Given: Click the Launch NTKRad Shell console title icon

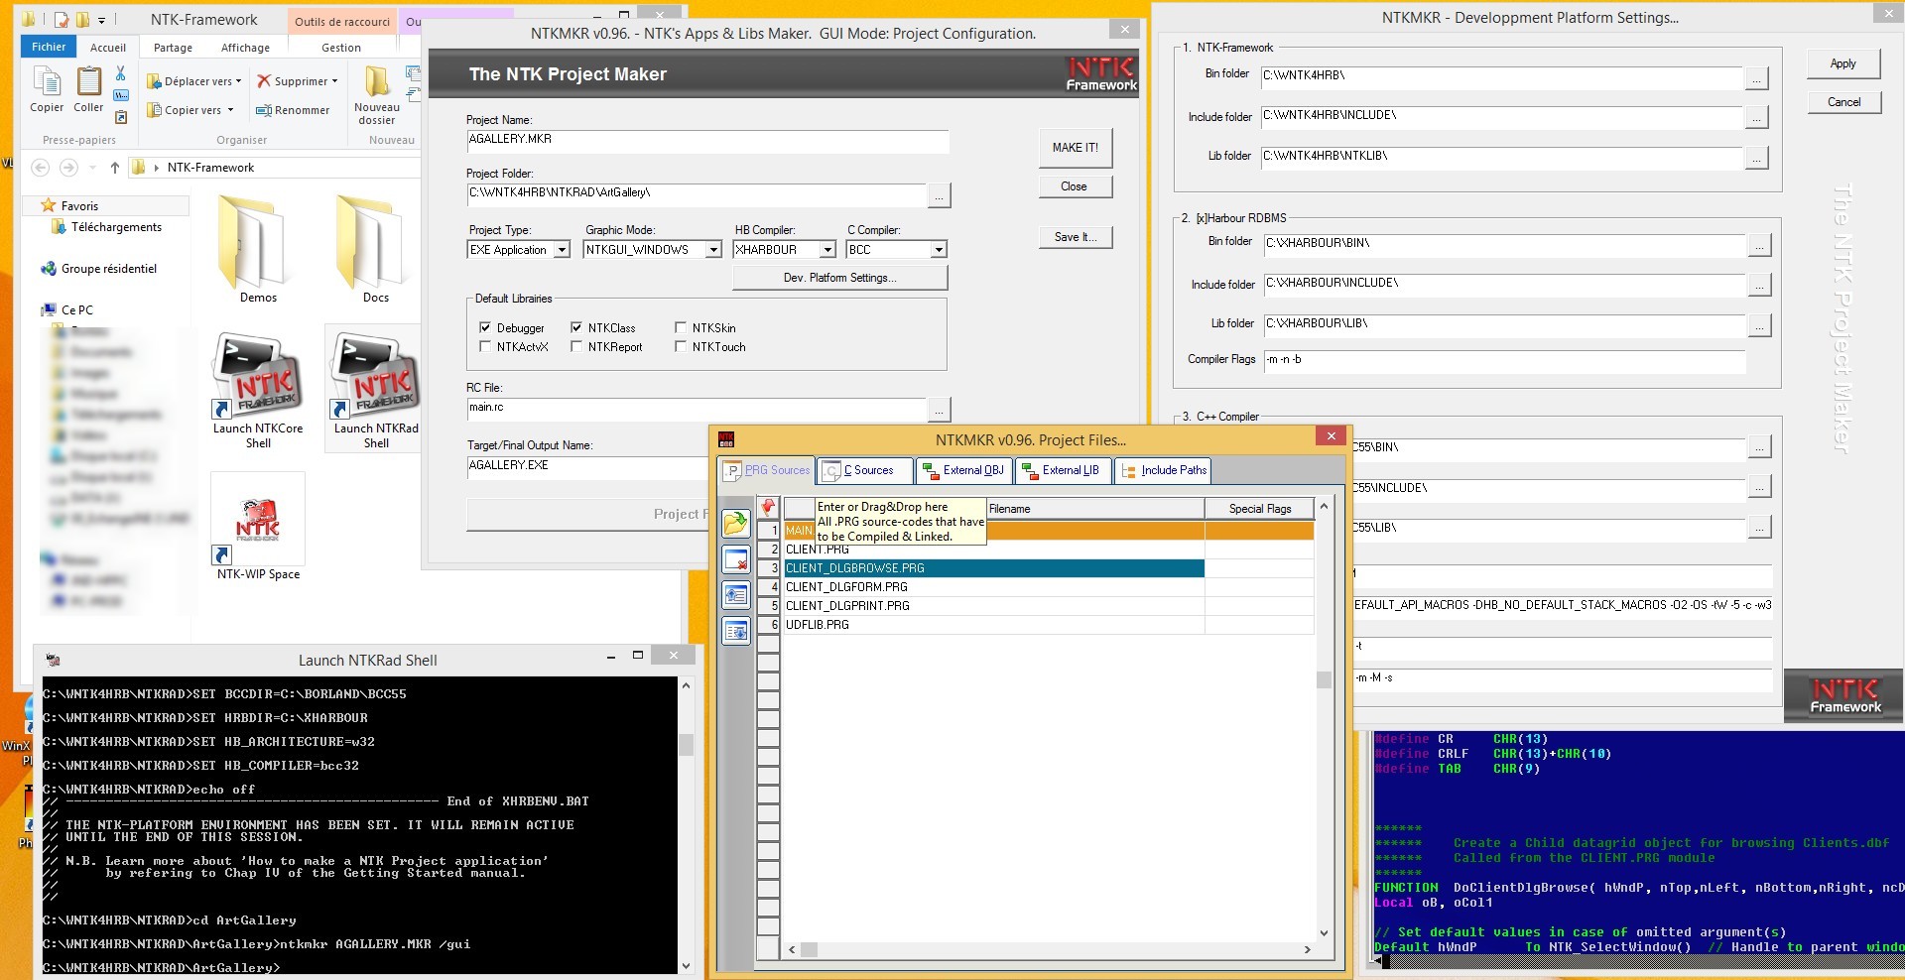Looking at the screenshot, I should pyautogui.click(x=53, y=660).
